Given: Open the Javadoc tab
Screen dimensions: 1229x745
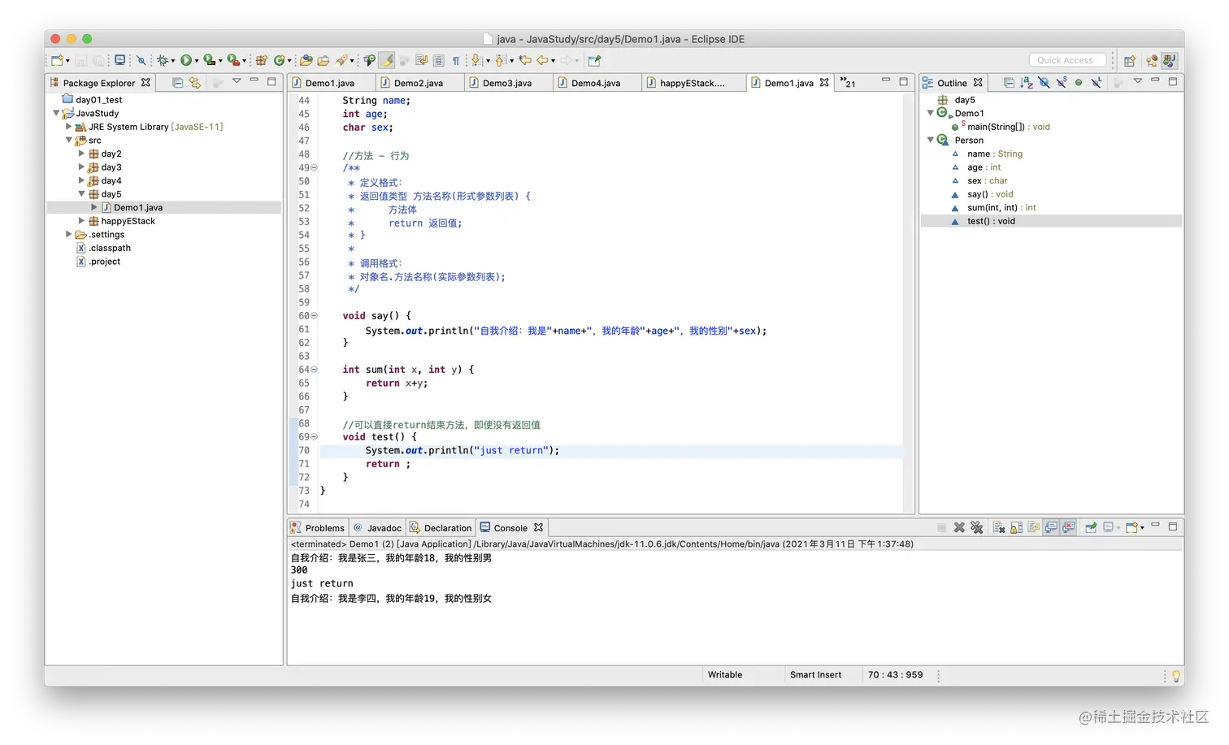Looking at the screenshot, I should (x=377, y=528).
